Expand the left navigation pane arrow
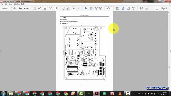Viewport: 171px width, 96px height. click(1, 51)
